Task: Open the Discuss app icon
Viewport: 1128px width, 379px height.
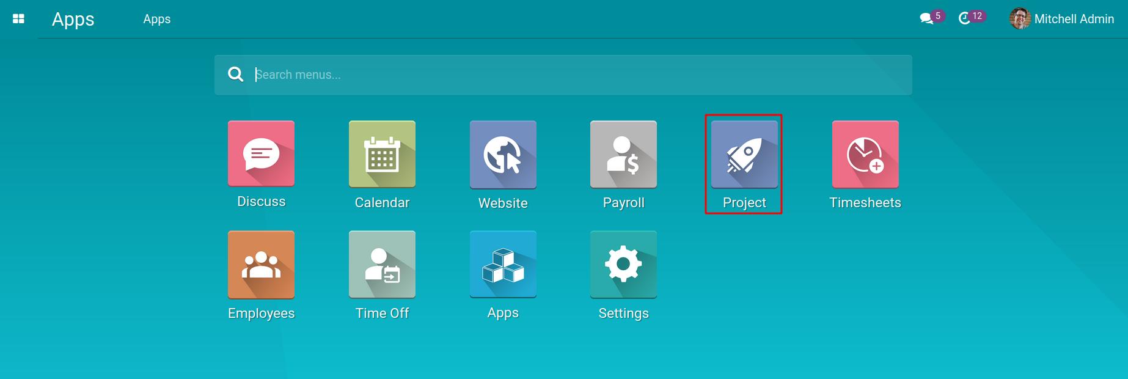Action: click(261, 153)
